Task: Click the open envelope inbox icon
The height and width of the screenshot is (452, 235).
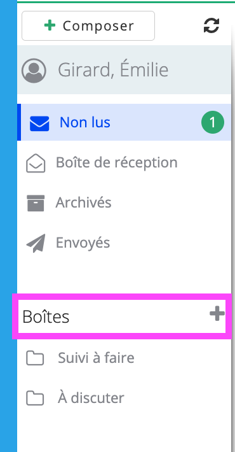Action: (36, 163)
